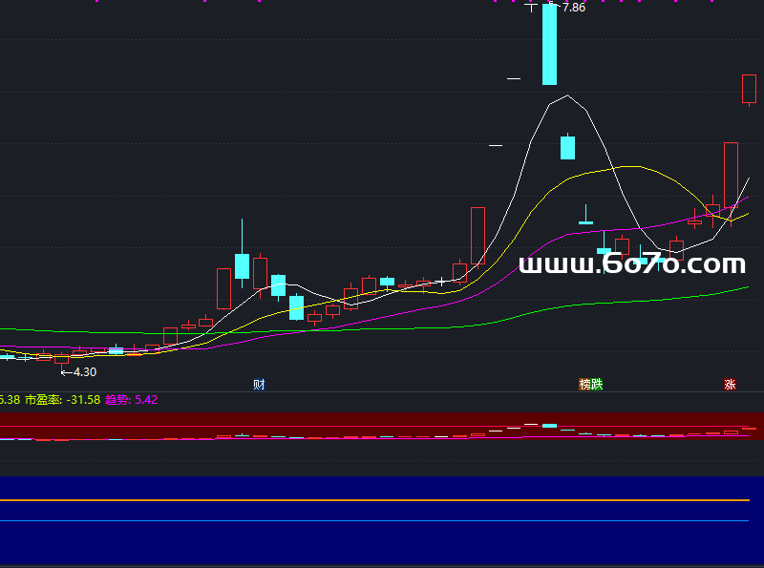
Task: Click the cyan candle with the long upper wick
Action: tap(243, 264)
